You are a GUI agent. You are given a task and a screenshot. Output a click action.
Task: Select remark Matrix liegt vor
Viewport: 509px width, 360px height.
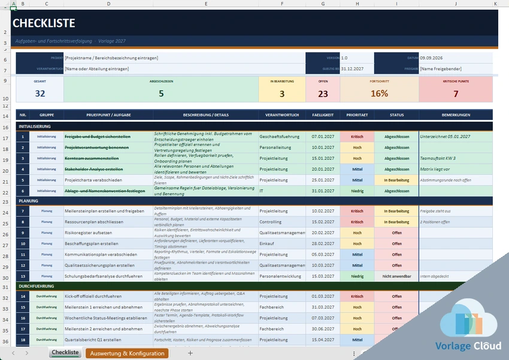(x=456, y=169)
